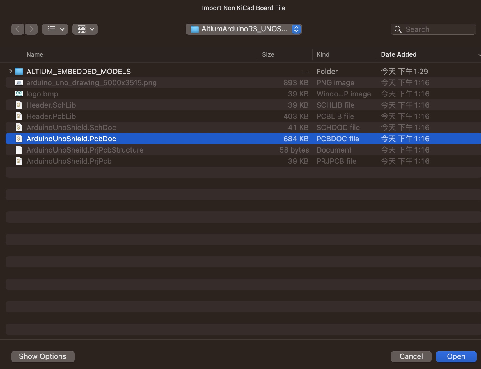Select the ArduinoUnoSheild.PrjPcb file name
The width and height of the screenshot is (481, 369).
pyautogui.click(x=69, y=161)
